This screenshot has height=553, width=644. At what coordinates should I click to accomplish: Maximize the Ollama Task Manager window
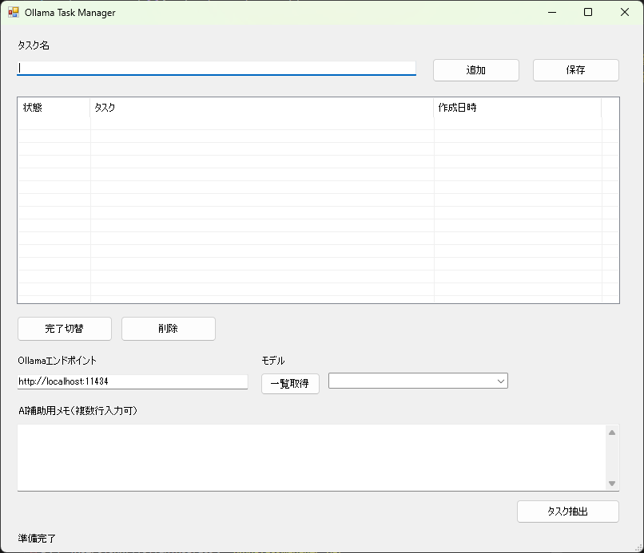click(x=588, y=13)
